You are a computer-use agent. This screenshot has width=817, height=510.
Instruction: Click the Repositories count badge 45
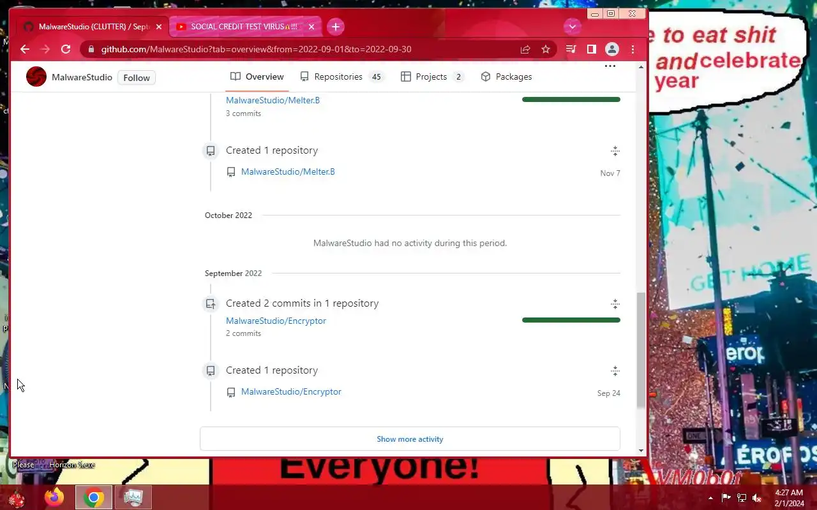tap(377, 77)
